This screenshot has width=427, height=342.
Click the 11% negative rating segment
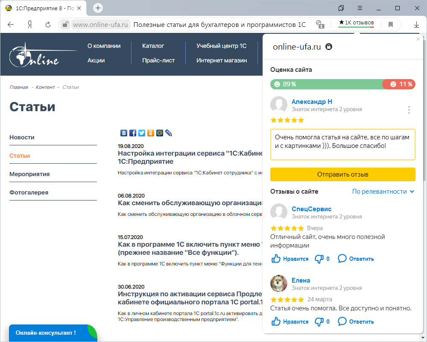click(399, 84)
